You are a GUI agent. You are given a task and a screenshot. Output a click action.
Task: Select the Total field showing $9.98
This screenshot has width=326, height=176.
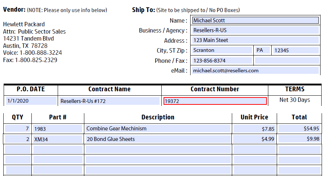point(299,139)
